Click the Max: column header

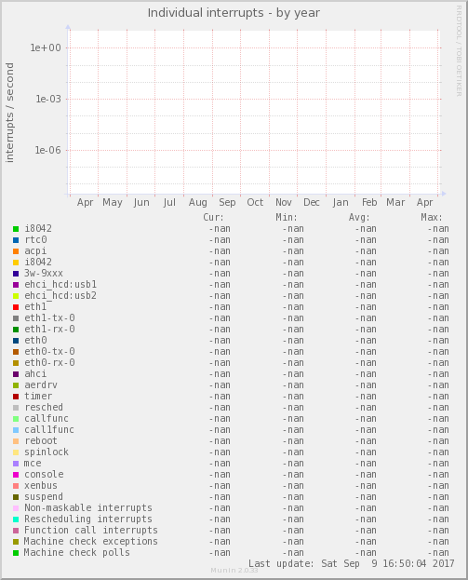(x=432, y=217)
